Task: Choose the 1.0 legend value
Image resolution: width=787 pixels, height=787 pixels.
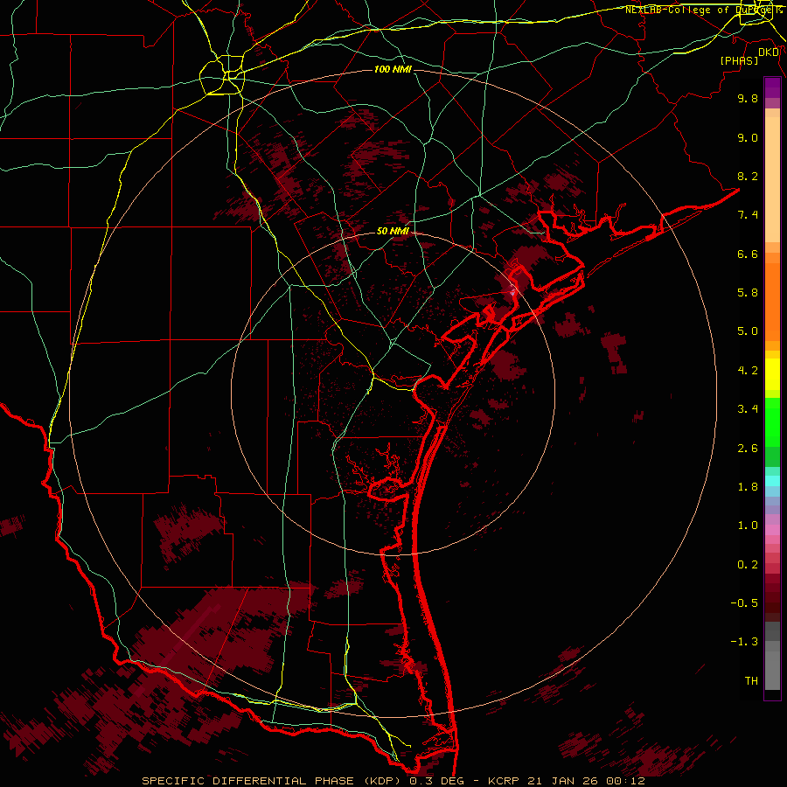Action: (x=748, y=526)
